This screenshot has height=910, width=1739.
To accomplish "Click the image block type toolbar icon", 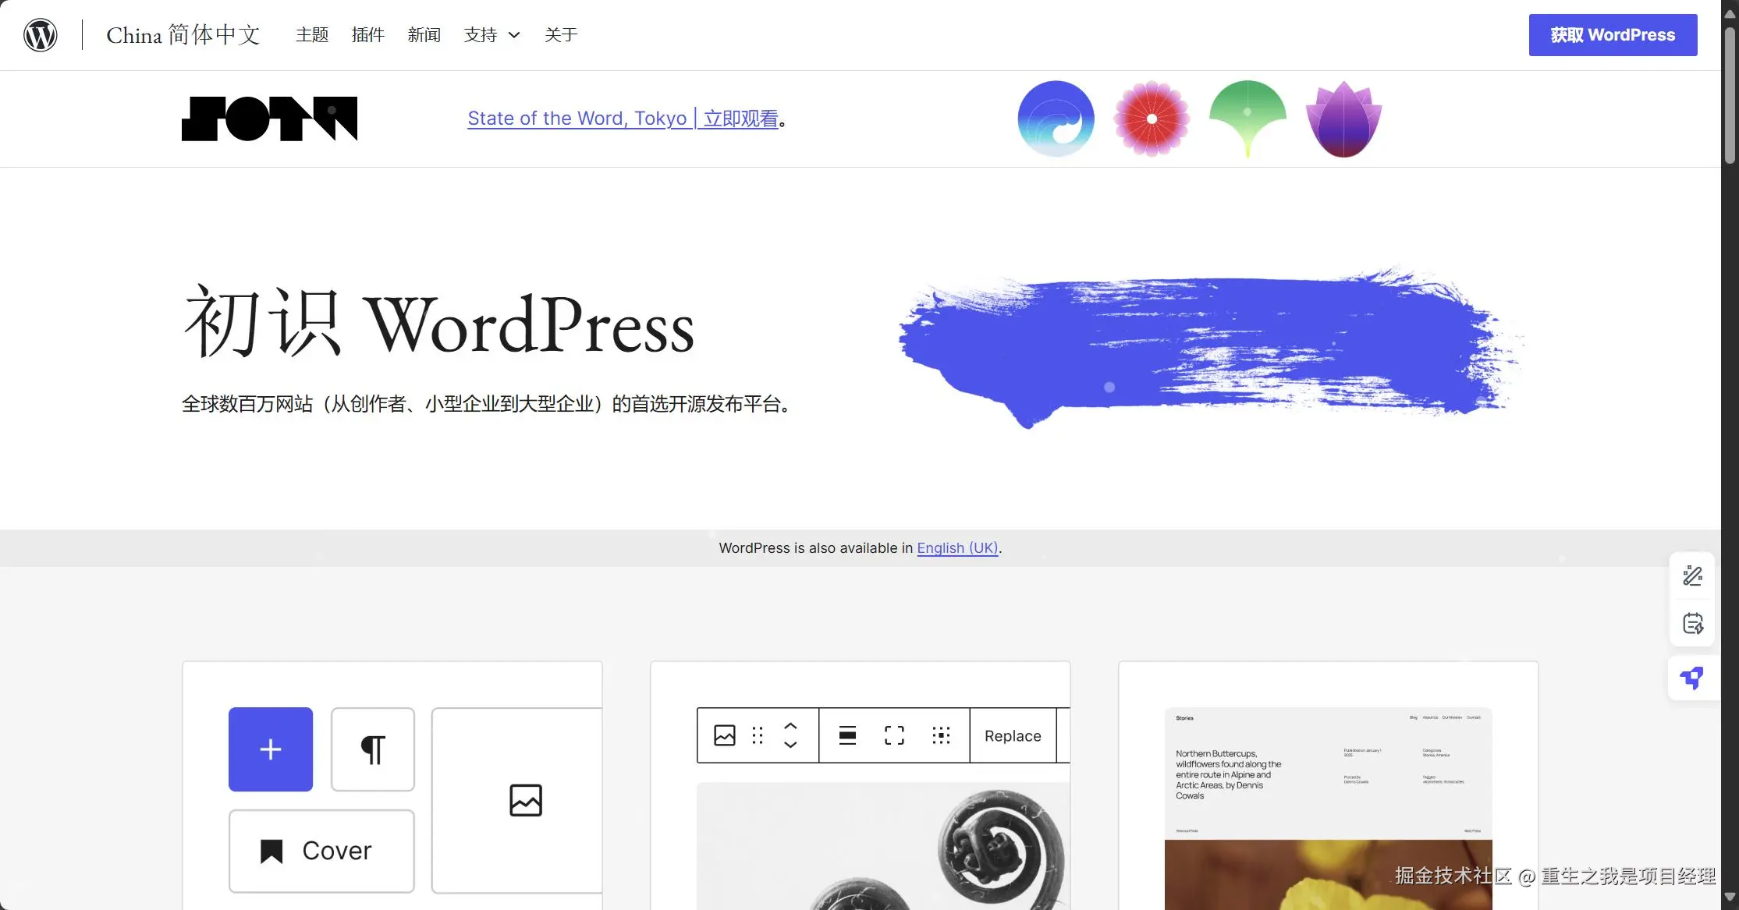I will pyautogui.click(x=724, y=735).
